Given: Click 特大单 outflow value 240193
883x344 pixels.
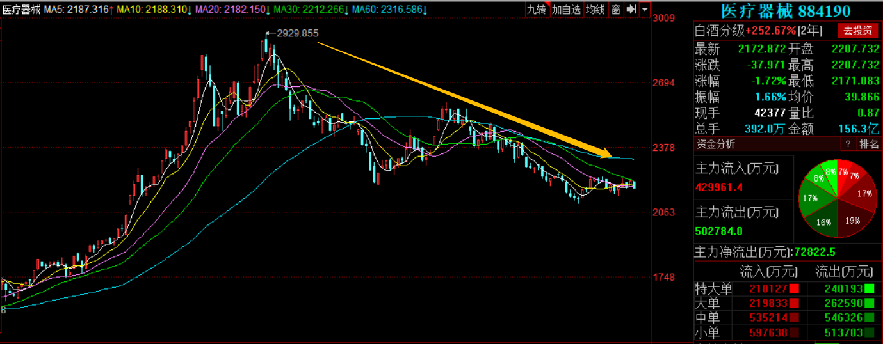Looking at the screenshot, I should coord(845,289).
